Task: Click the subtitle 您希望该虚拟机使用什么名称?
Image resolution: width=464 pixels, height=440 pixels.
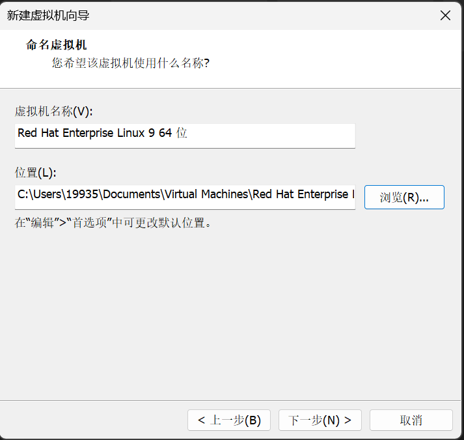Action: pos(131,63)
